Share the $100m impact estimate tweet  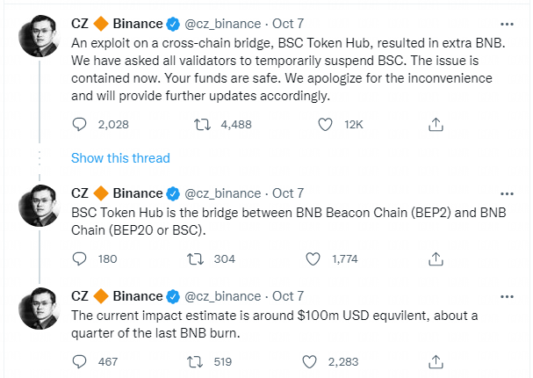tap(435, 360)
